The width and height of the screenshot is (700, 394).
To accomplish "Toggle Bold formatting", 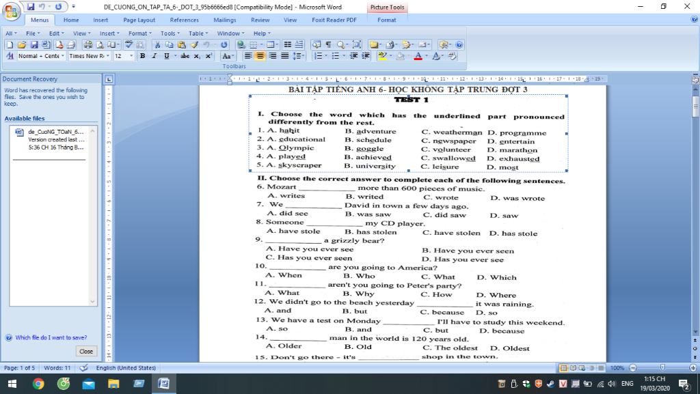I will click(x=142, y=56).
